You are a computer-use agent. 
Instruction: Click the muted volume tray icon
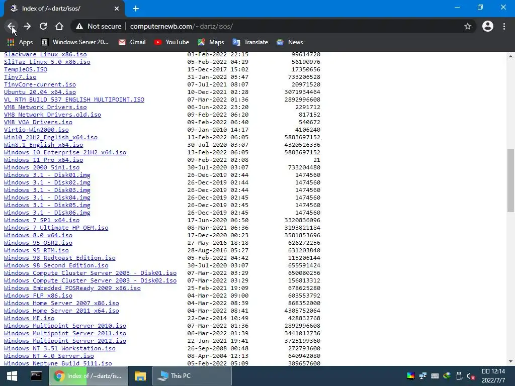point(471,376)
